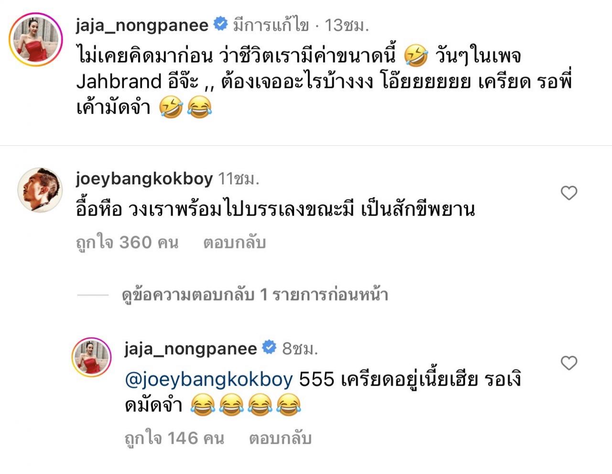Click the 11ชม. timestamp on joeybangkokboy's comment
Image resolution: width=612 pixels, height=474 pixels.
pos(239,179)
